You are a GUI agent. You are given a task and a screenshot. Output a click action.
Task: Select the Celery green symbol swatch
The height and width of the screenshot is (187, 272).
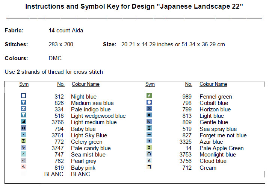click(x=24, y=141)
